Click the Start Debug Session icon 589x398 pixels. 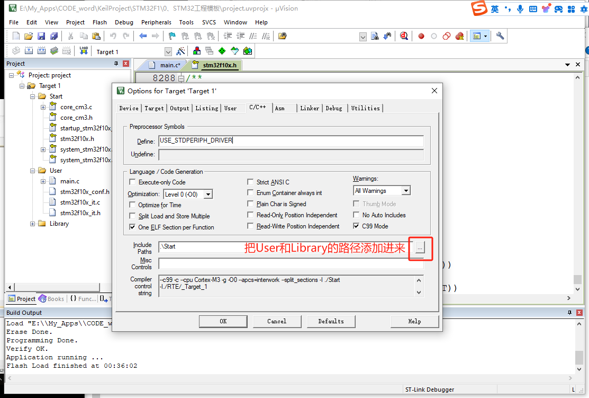(x=404, y=36)
